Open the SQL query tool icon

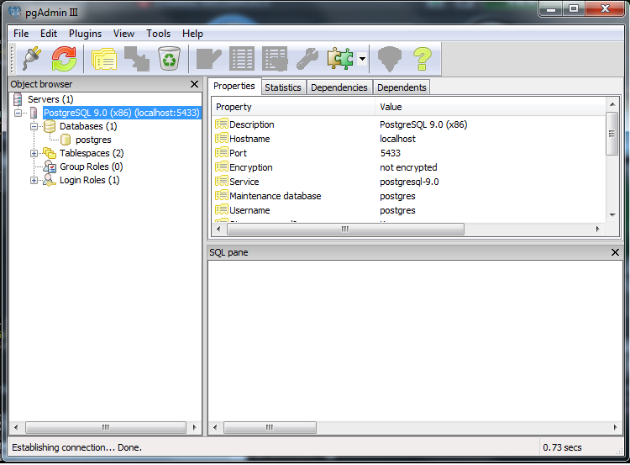point(209,59)
